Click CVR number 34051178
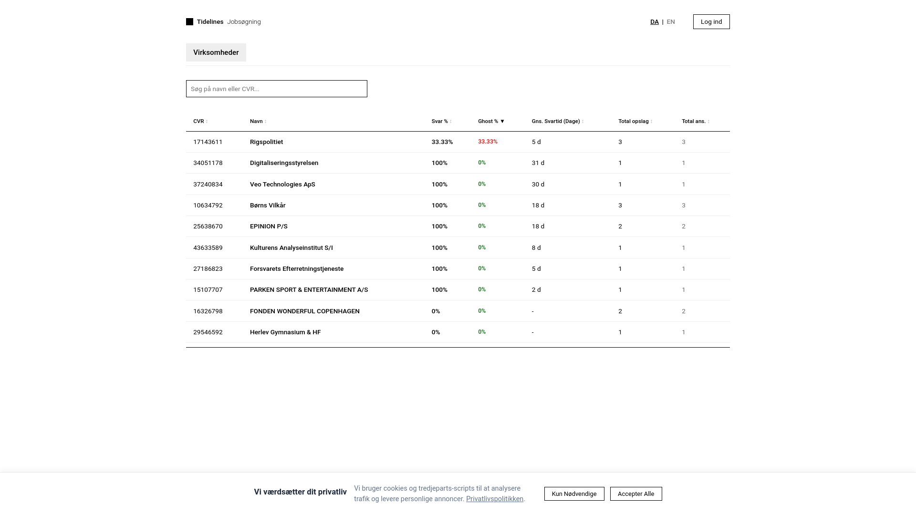 point(208,163)
